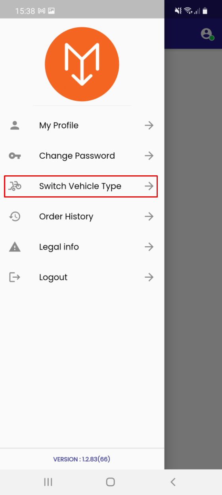Follow the arrow next to Switch Vehicle Type
The image size is (222, 495).
[149, 186]
